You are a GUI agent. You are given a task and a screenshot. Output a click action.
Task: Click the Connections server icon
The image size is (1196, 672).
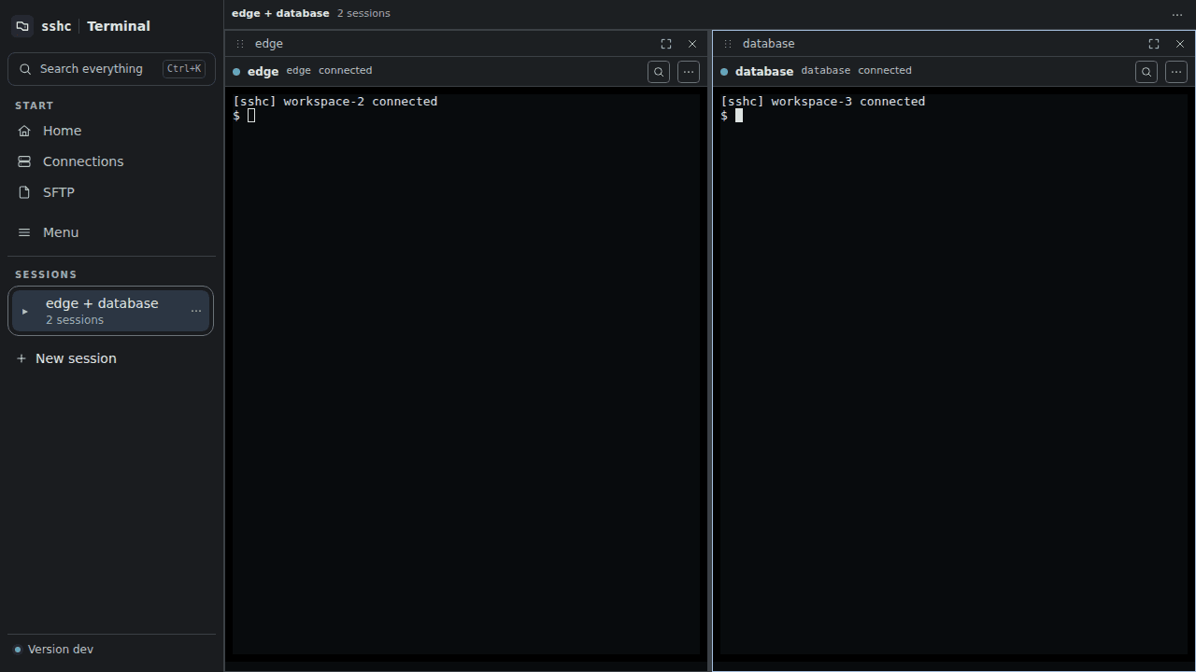tap(24, 161)
